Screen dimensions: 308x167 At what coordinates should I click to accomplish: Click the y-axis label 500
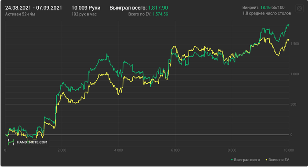tap(293, 104)
